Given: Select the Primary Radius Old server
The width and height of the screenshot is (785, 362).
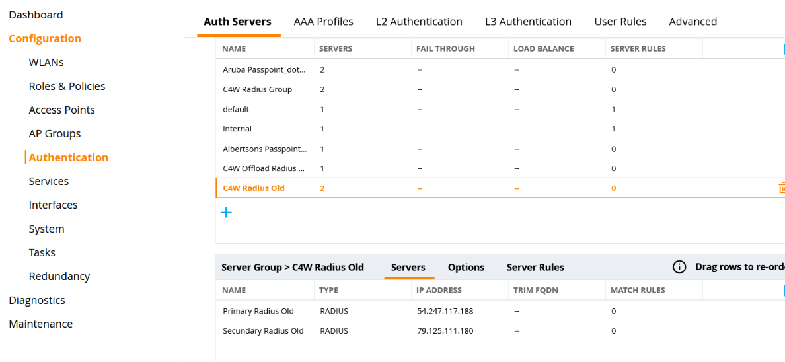Looking at the screenshot, I should (x=258, y=311).
